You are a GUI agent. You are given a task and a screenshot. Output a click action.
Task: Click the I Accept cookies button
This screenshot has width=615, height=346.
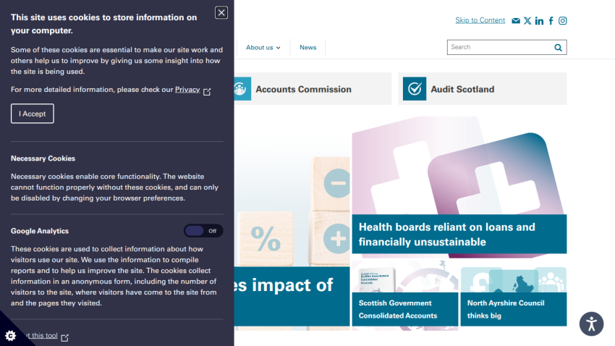[32, 114]
